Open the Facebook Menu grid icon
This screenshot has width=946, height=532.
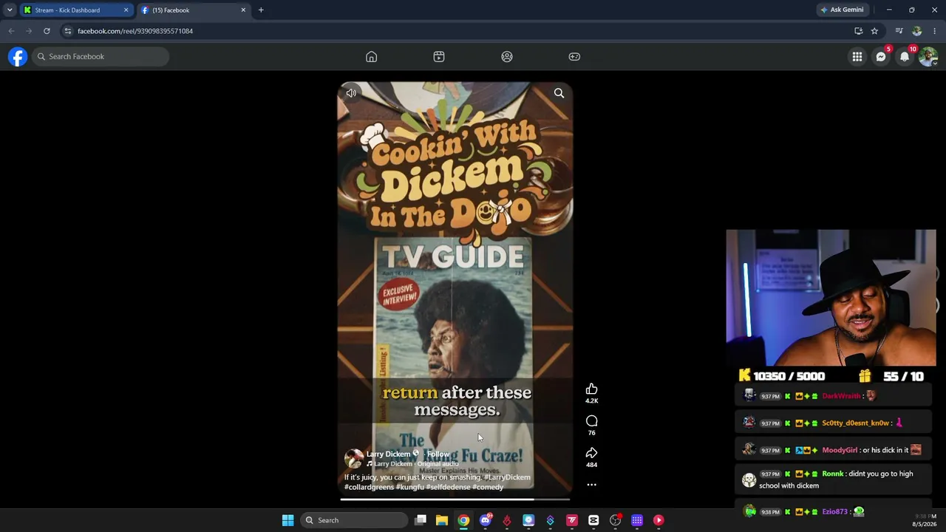pos(857,56)
